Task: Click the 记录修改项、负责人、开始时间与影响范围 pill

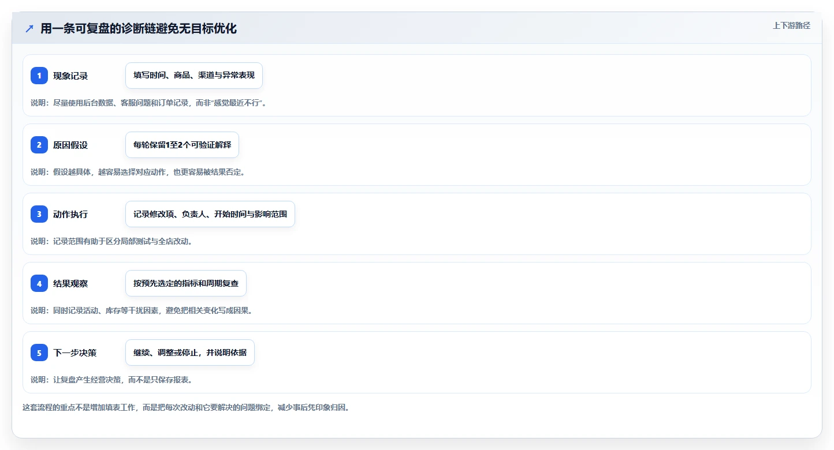Action: pos(210,214)
